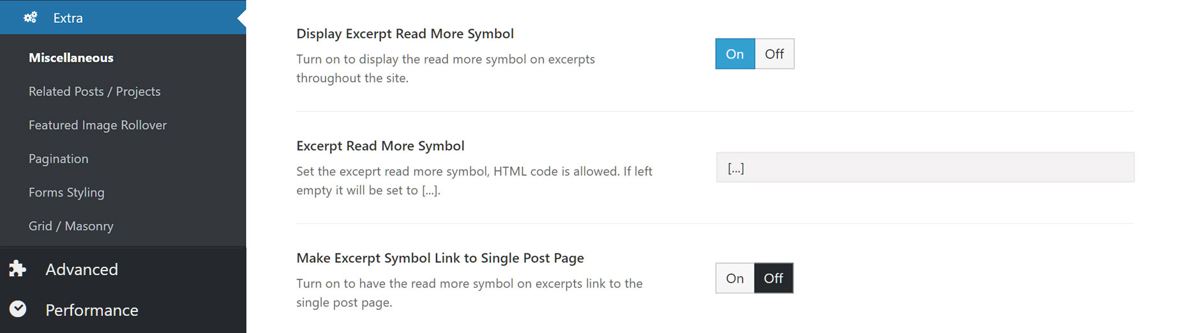Click the Extra section's active arrow pointer

pos(241,18)
